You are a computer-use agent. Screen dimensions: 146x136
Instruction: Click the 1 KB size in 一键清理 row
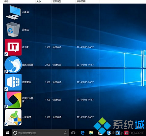click(48, 117)
